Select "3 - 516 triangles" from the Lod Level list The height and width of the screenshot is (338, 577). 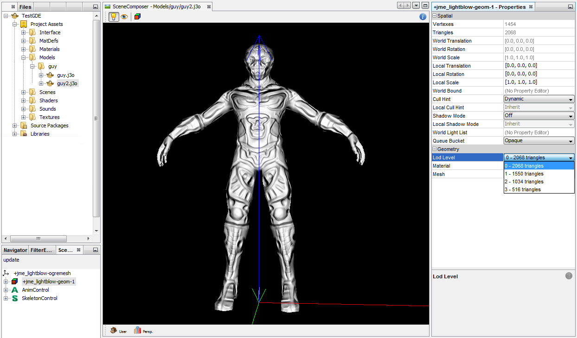(523, 189)
